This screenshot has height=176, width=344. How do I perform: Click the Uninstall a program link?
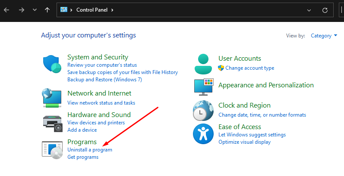[90, 150]
